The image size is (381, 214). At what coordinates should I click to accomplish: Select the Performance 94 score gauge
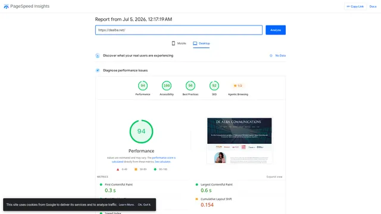[x=143, y=86]
